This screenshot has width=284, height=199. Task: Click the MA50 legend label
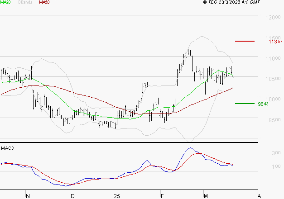tap(44, 2)
